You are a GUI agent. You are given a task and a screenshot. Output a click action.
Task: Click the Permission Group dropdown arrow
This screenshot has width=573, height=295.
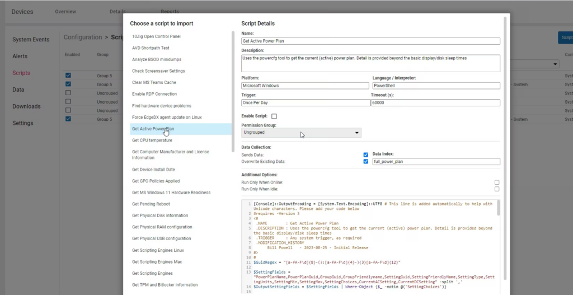(x=357, y=133)
